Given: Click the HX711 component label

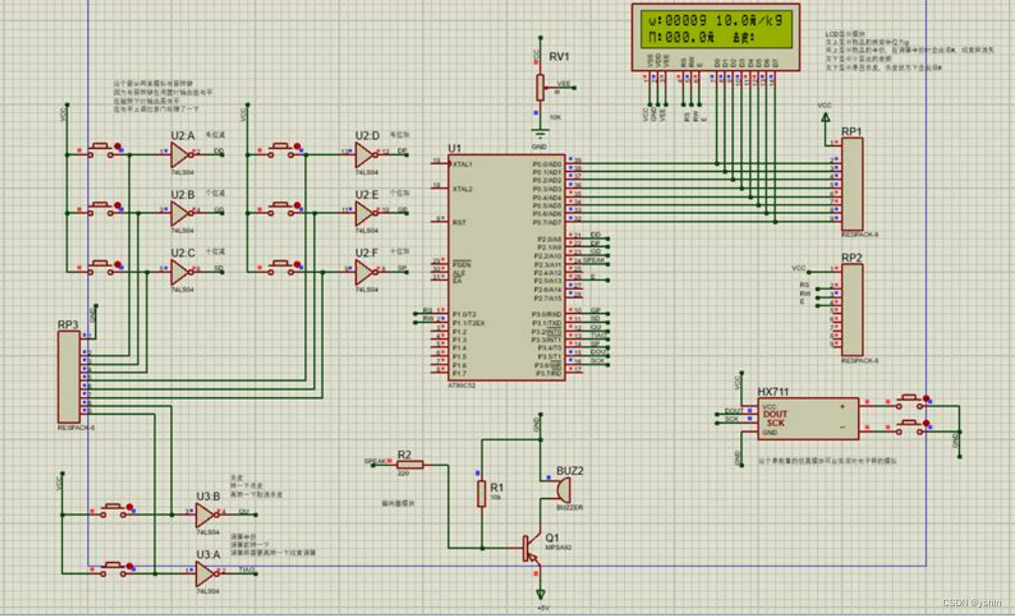Looking at the screenshot, I should point(773,392).
